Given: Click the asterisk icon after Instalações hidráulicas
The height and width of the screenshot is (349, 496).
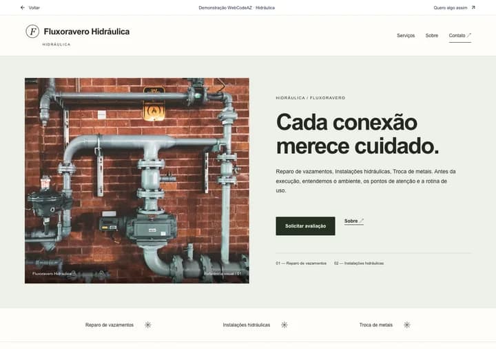Looking at the screenshot, I should pyautogui.click(x=285, y=325).
